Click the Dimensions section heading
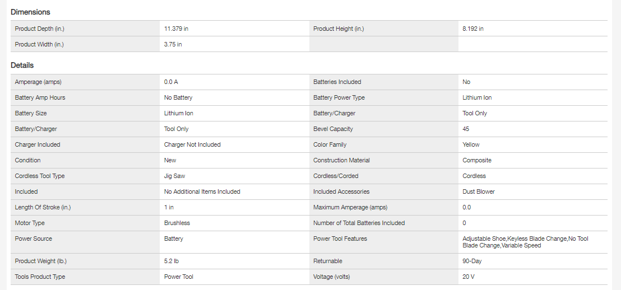The height and width of the screenshot is (290, 621). (30, 12)
